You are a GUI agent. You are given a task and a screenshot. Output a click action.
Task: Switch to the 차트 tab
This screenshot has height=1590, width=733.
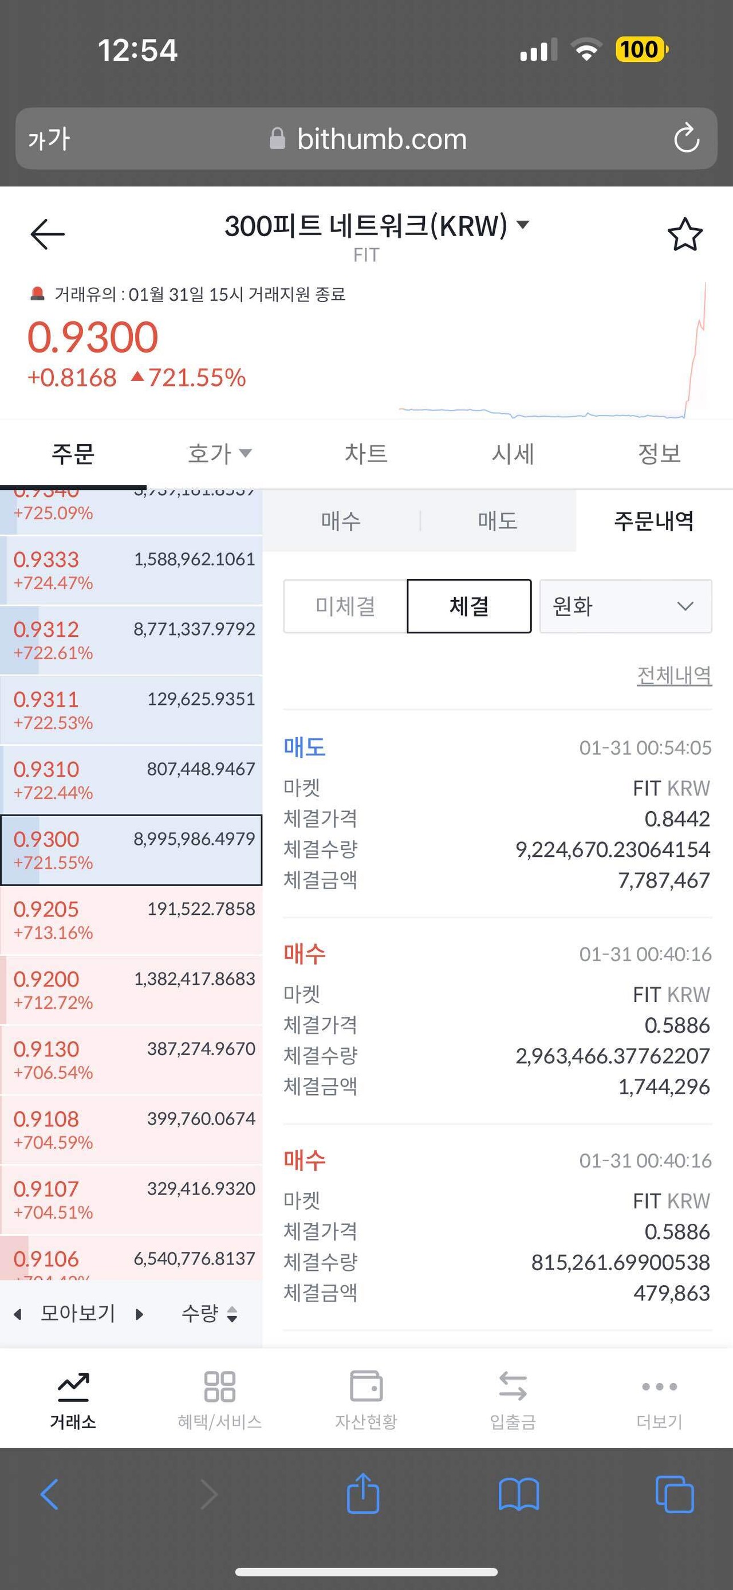pos(366,453)
